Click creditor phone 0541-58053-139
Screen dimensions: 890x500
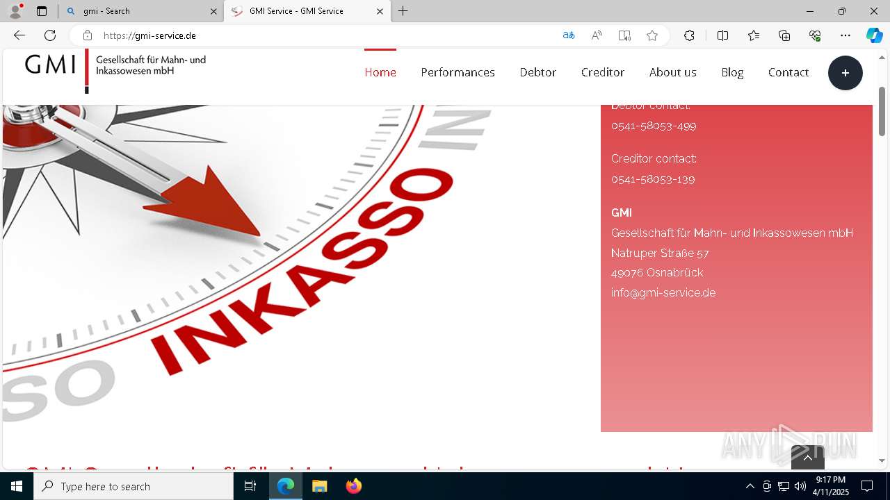coord(653,179)
